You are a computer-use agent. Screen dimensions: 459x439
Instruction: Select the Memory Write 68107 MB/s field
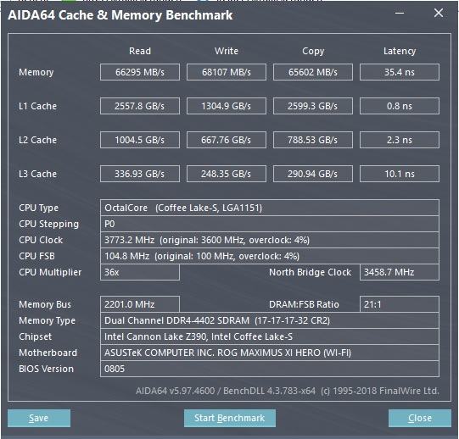pyautogui.click(x=227, y=72)
